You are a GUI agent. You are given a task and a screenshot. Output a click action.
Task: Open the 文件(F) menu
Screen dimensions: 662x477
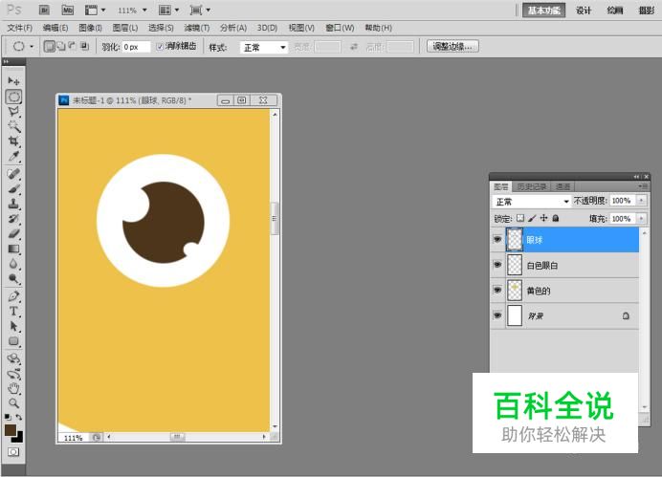tap(19, 28)
